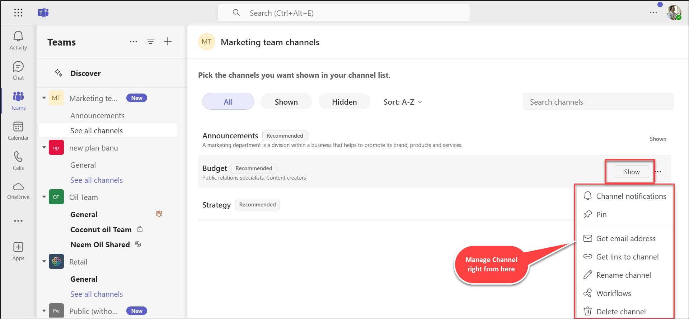This screenshot has height=319, width=689.
Task: Select the Hidden channels filter
Action: pyautogui.click(x=344, y=102)
